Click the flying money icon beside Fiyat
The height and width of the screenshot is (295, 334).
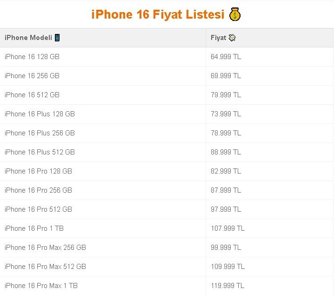click(x=232, y=38)
